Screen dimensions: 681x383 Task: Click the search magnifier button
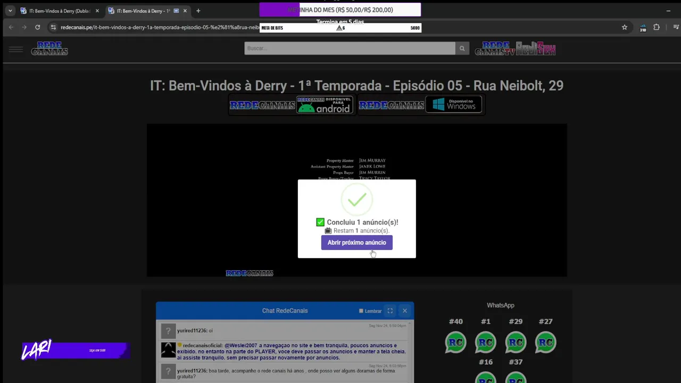tap(462, 48)
